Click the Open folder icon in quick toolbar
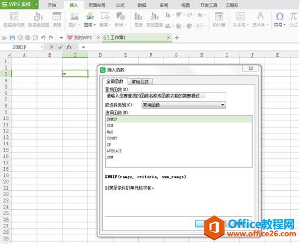The width and height of the screenshot is (300, 244). [4, 38]
